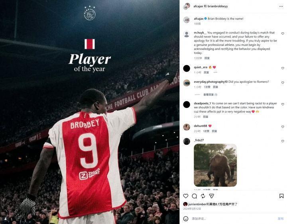This screenshot has width=287, height=224.
Task: Open comment bubble icon below post
Action: (195, 196)
